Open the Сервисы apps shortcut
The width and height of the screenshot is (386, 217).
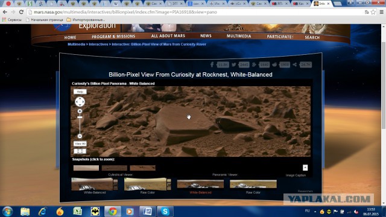[x=12, y=20]
